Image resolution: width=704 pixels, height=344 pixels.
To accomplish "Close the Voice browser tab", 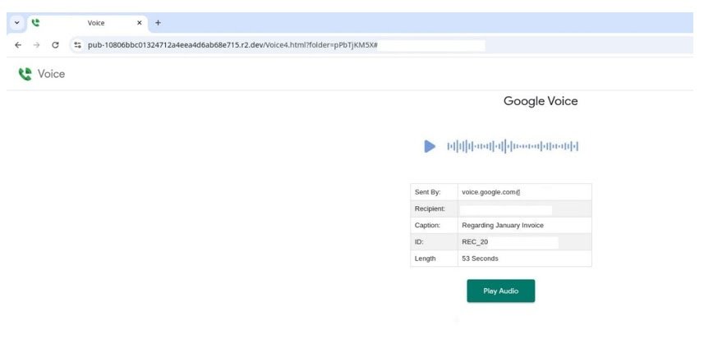I will click(x=140, y=23).
